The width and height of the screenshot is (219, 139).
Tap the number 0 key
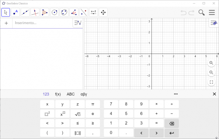pos(111,133)
